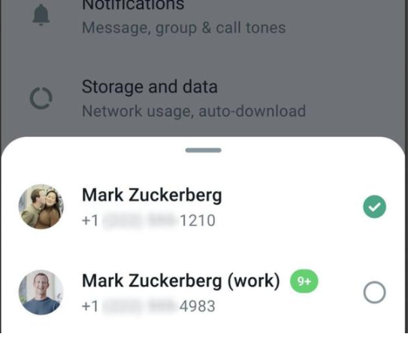Tap the +1 prefix of number ending 4983
This screenshot has width=408, height=337.
coord(90,306)
